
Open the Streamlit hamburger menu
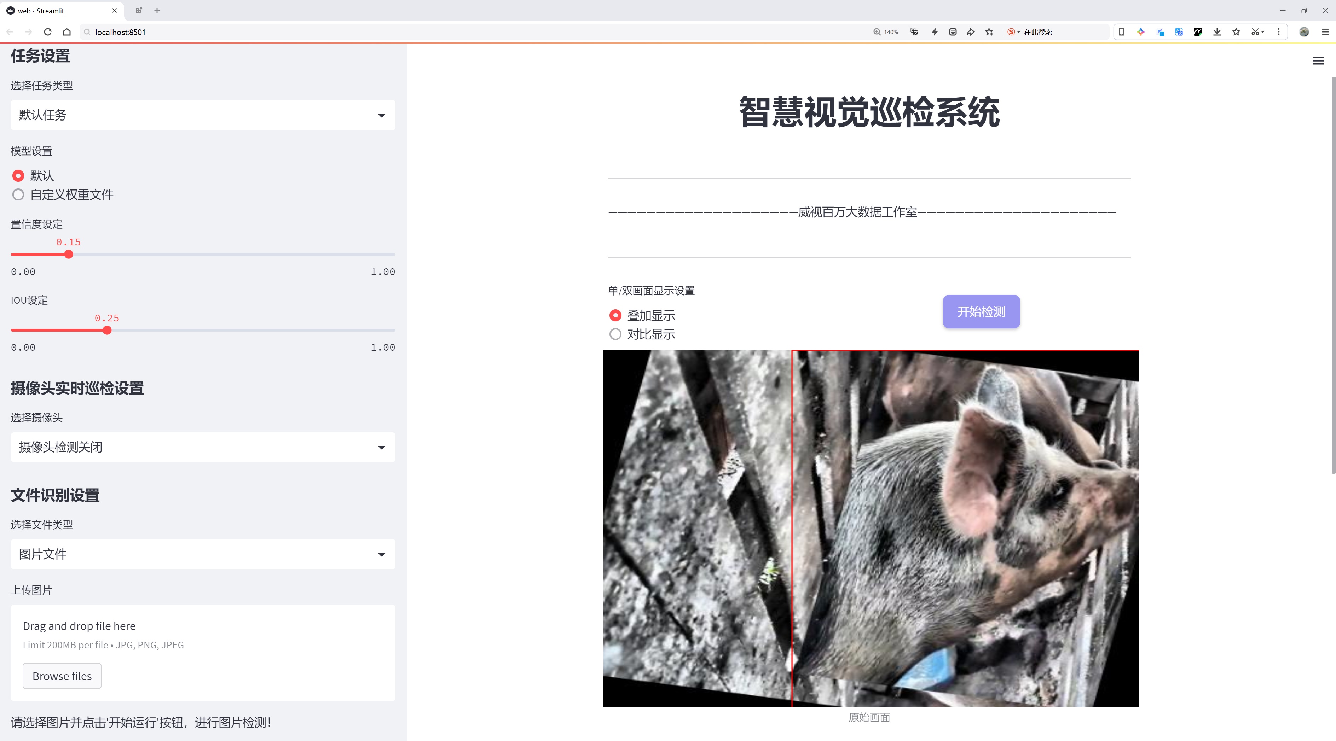pyautogui.click(x=1318, y=61)
